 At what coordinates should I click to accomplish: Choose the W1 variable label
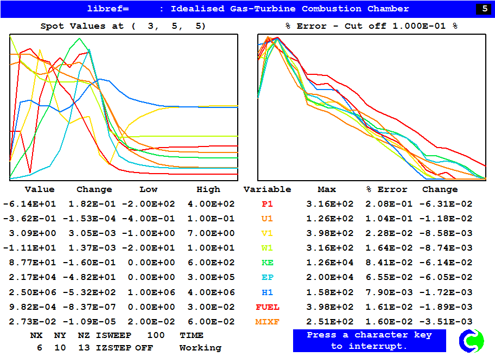coord(267,248)
